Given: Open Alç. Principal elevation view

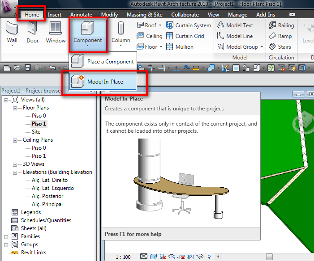Looking at the screenshot, I should pos(47,204).
